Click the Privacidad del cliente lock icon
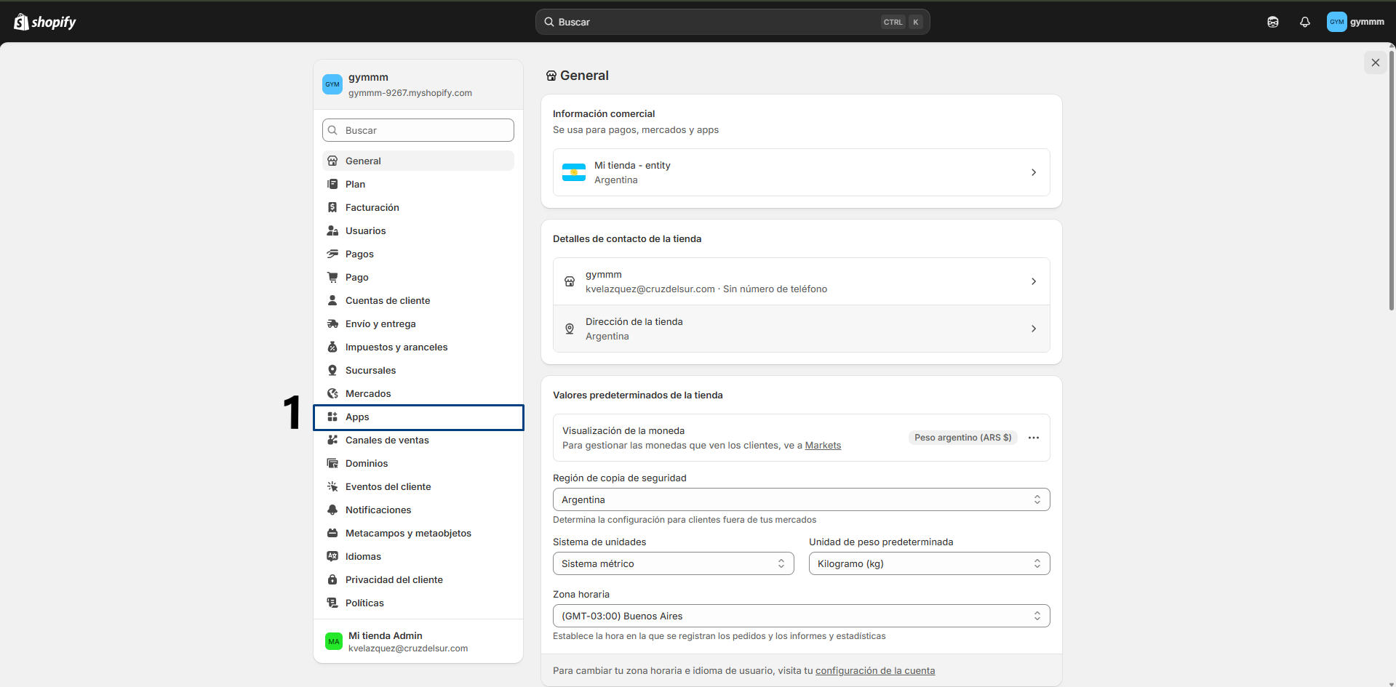 (x=332, y=579)
